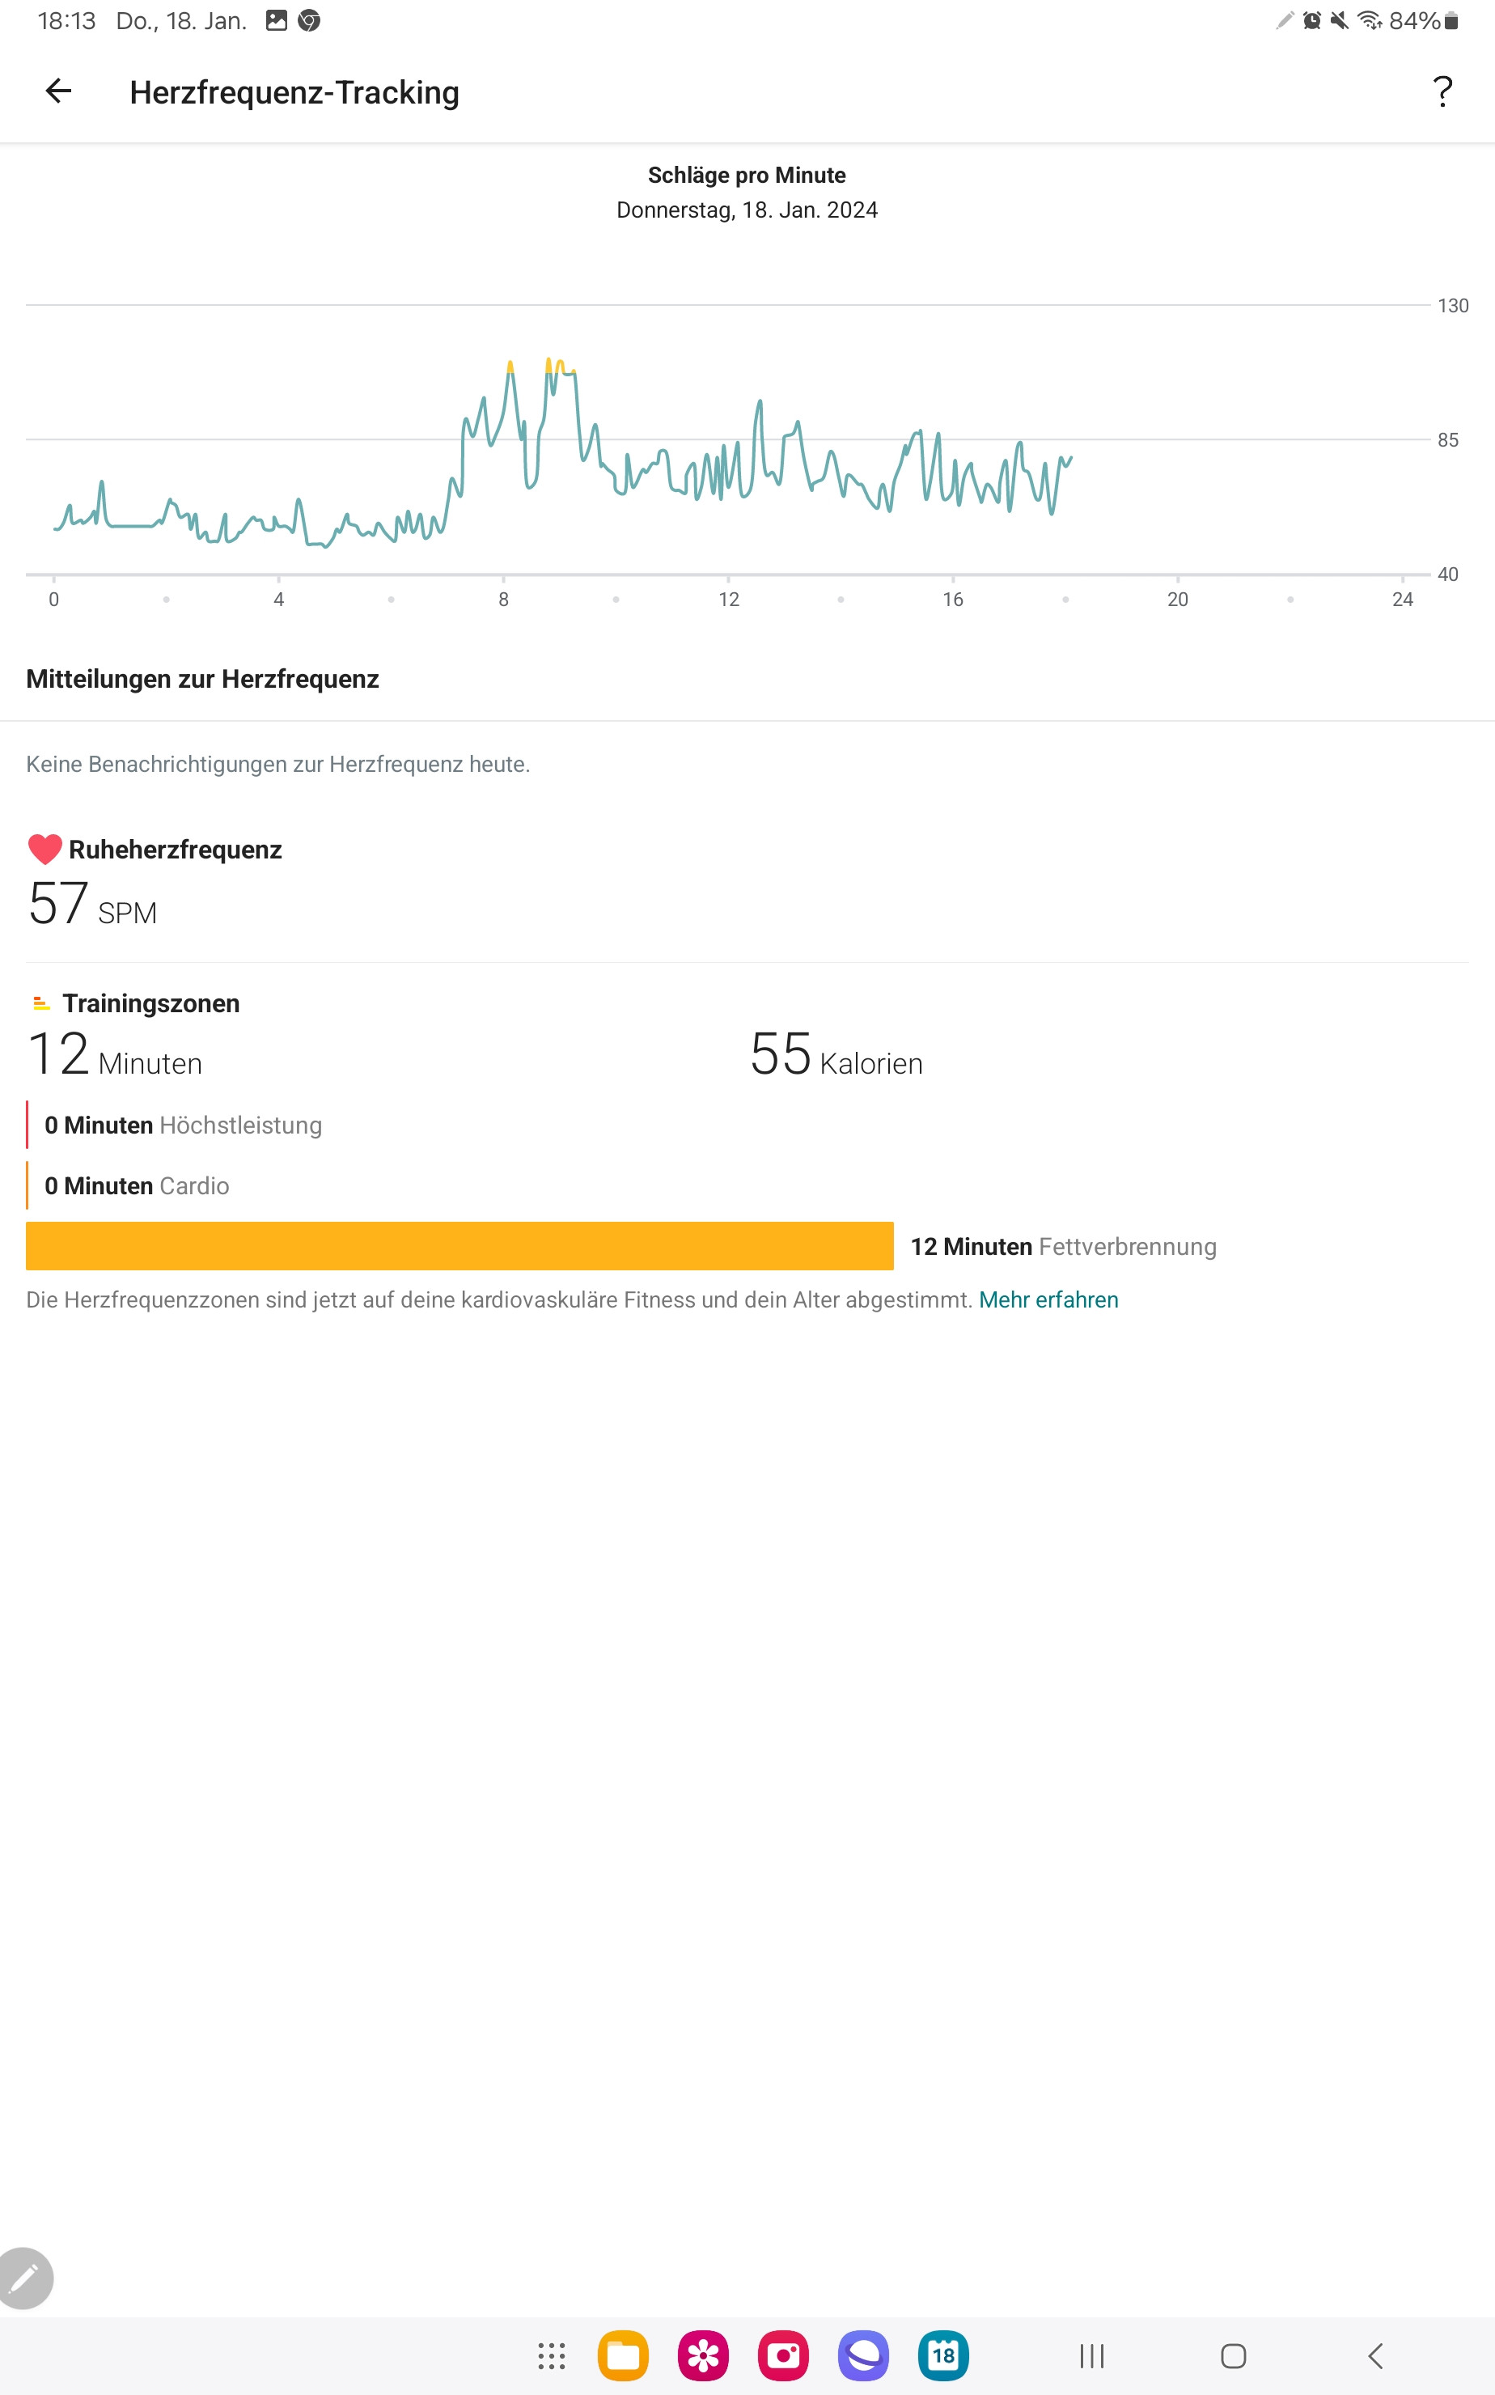The height and width of the screenshot is (2395, 1495).
Task: Tap the 12 Minuten total zone time
Action: pyautogui.click(x=115, y=1054)
